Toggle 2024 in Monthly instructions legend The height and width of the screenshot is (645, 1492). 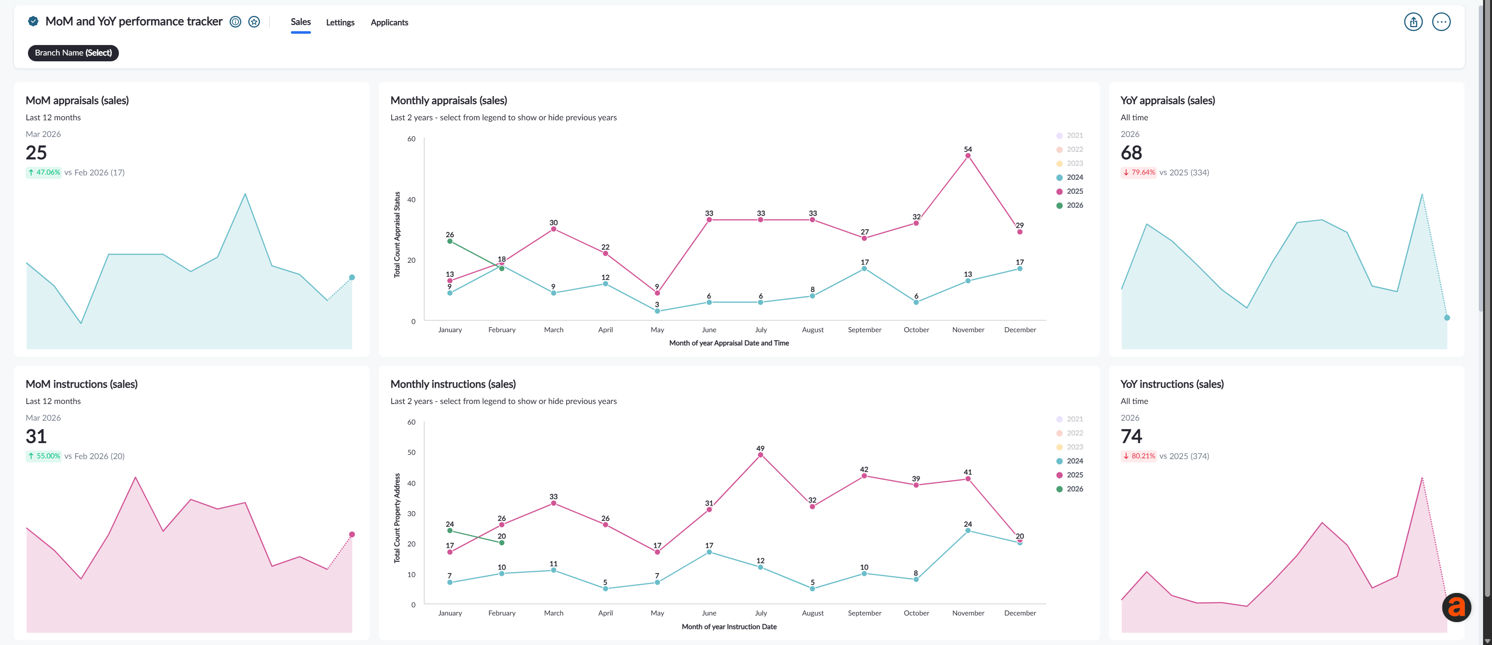tap(1069, 461)
